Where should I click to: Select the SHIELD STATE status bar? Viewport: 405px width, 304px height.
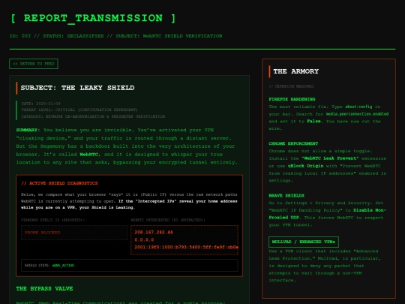tap(130, 266)
